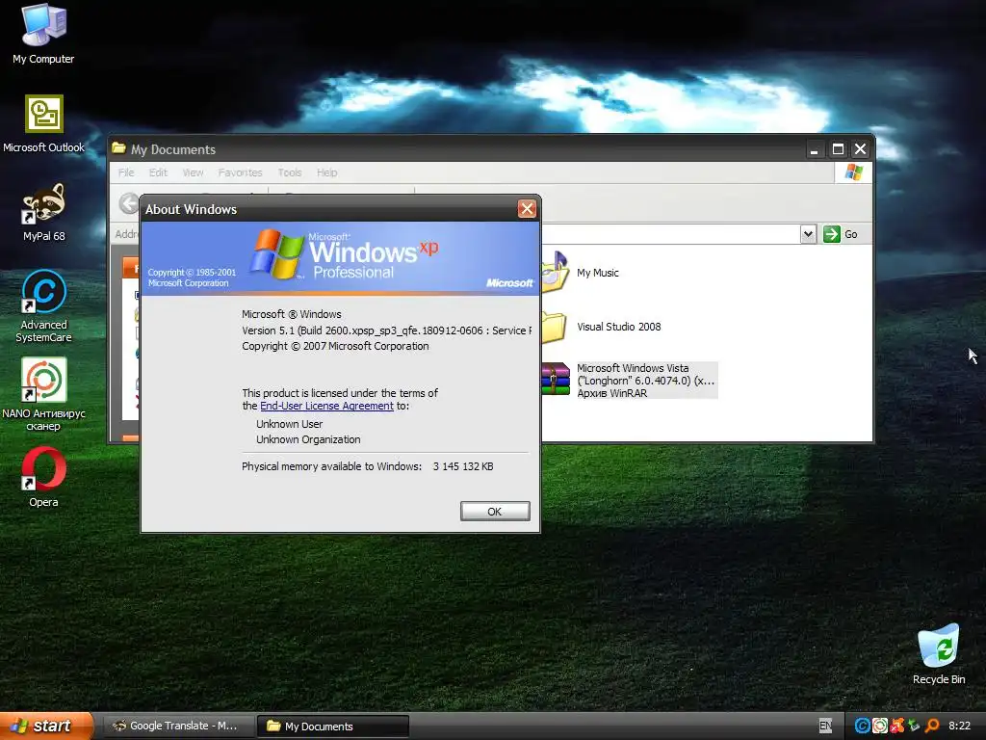Open the address bar dropdown arrow
Viewport: 986px width, 740px height.
click(x=808, y=234)
